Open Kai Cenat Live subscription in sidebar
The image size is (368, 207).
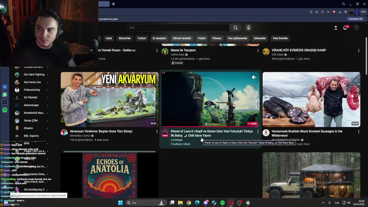coord(32,82)
